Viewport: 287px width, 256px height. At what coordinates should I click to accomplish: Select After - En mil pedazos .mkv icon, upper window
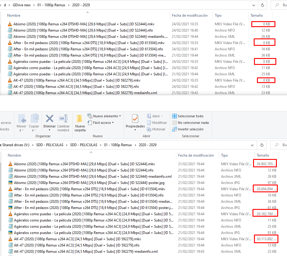coord(10,43)
